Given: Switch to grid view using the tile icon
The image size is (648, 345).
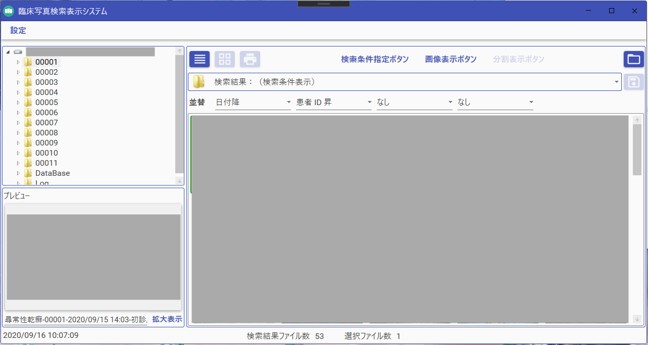Looking at the screenshot, I should click(225, 59).
